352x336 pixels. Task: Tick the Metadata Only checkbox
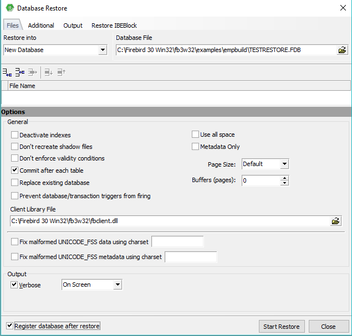pos(195,147)
